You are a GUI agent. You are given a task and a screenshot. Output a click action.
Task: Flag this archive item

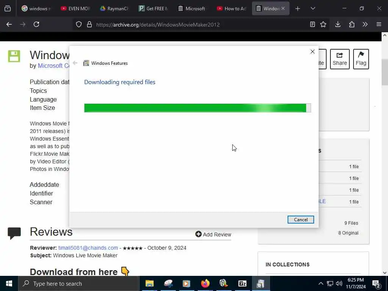click(x=361, y=59)
